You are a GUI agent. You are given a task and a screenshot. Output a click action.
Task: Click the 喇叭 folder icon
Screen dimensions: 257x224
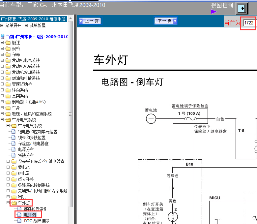[x=14, y=197]
